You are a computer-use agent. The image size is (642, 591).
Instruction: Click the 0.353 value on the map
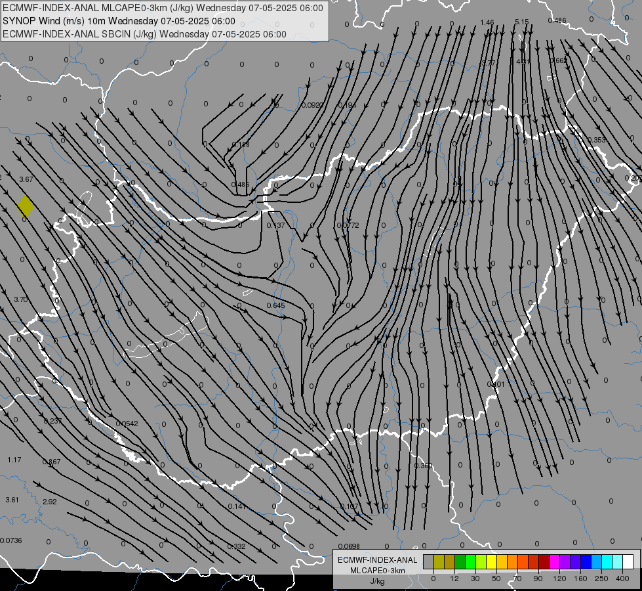[596, 140]
